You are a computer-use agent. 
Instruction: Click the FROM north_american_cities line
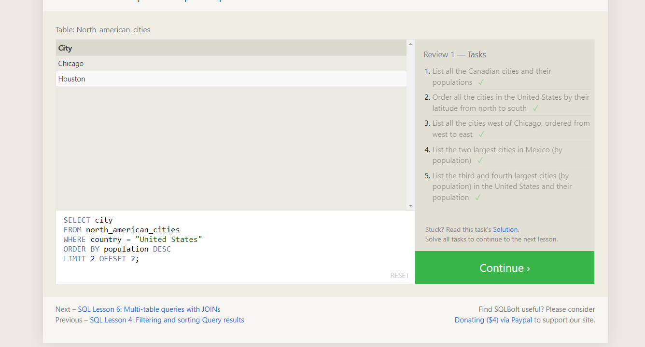pyautogui.click(x=122, y=230)
